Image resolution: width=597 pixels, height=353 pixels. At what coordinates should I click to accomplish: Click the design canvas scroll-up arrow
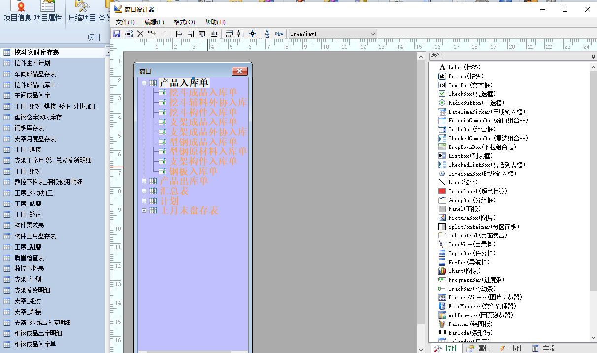tap(421, 57)
